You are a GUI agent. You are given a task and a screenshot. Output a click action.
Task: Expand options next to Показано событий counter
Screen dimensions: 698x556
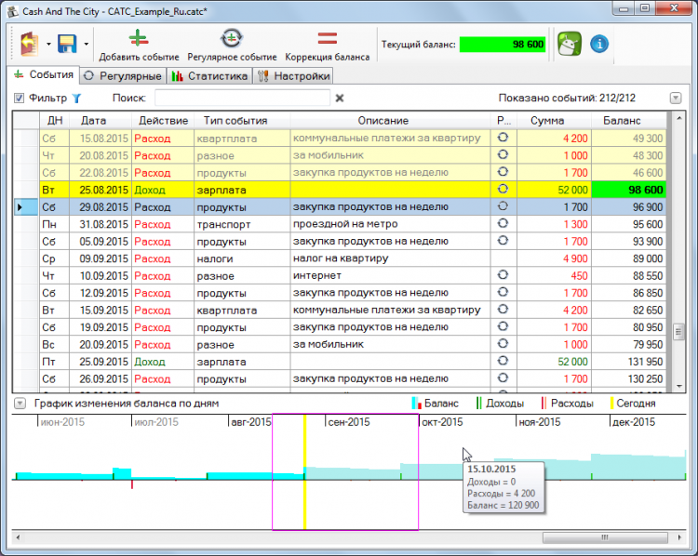(x=676, y=98)
